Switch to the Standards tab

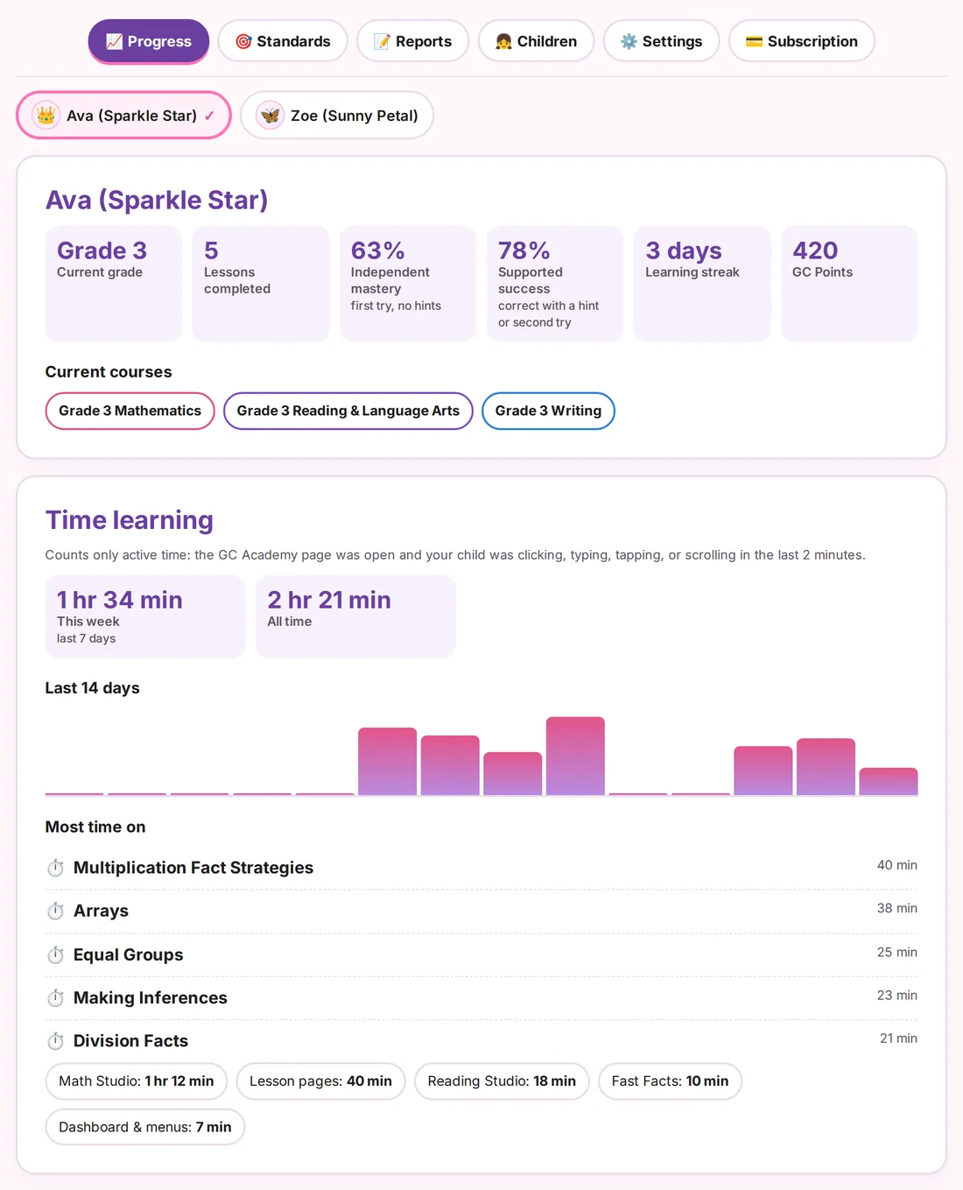(283, 41)
